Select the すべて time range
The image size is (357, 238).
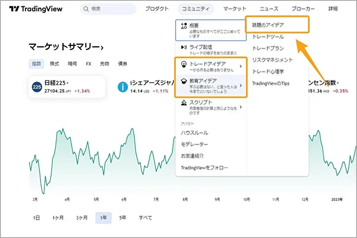click(x=146, y=218)
